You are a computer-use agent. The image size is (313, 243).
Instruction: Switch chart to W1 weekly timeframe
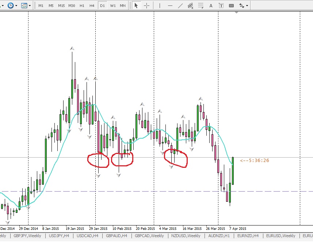click(x=113, y=5)
